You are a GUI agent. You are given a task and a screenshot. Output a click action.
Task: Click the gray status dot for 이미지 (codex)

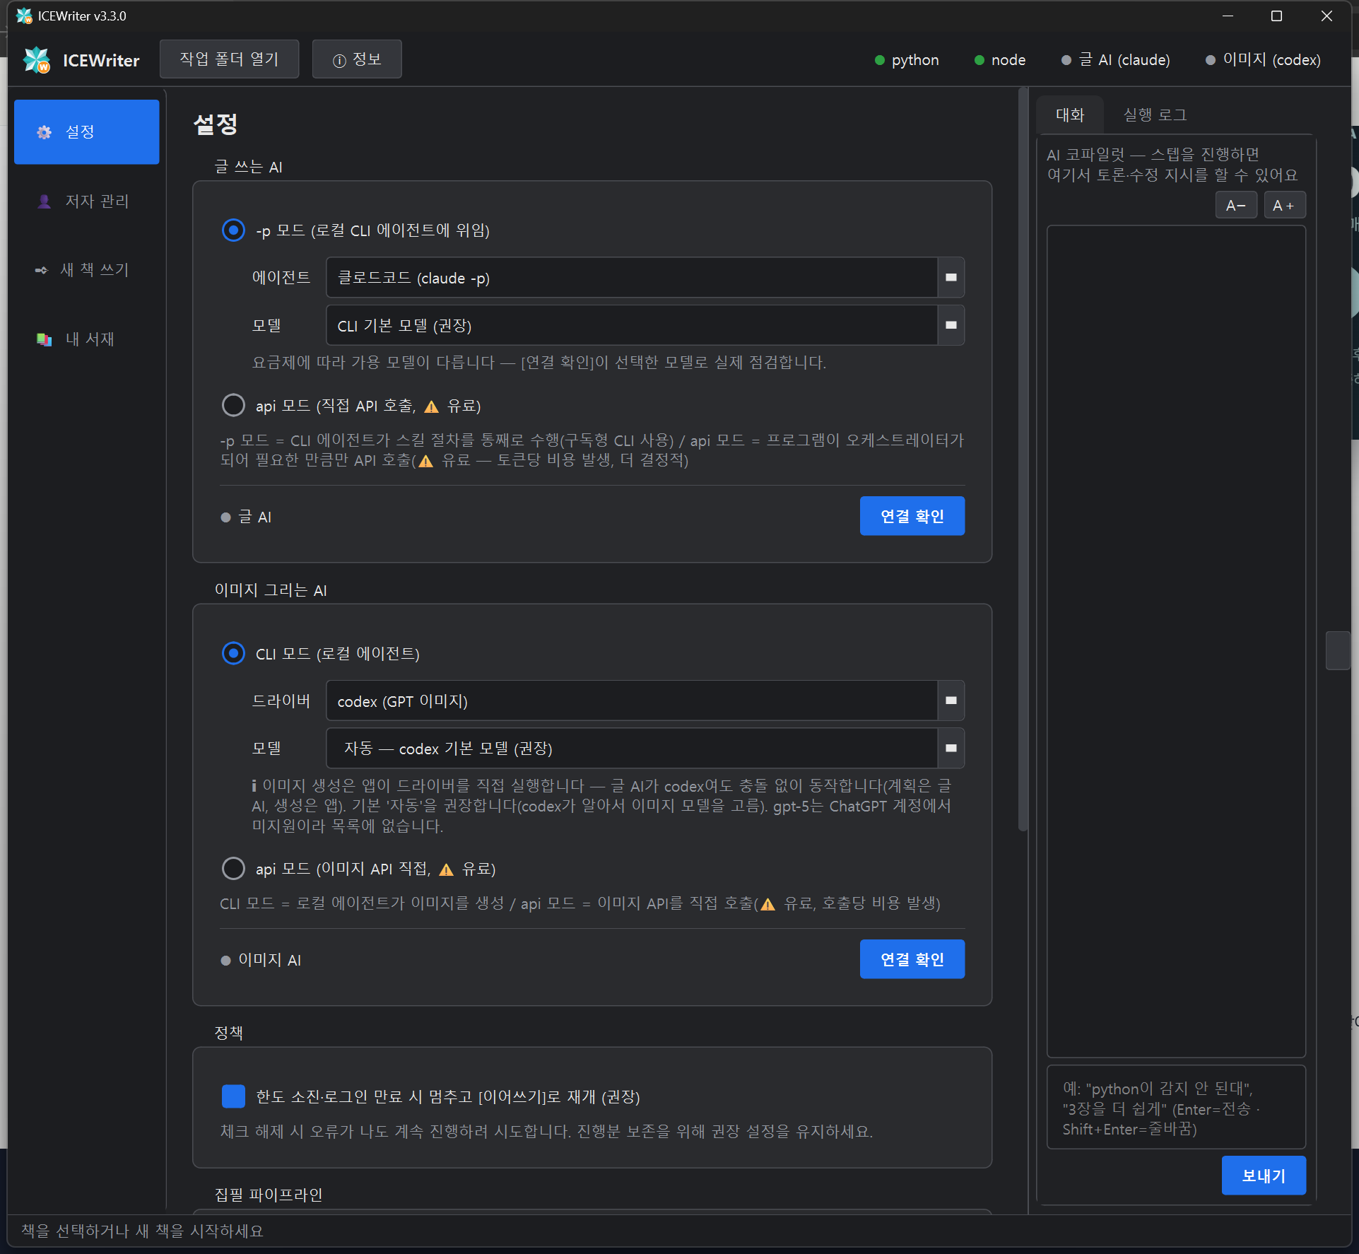pyautogui.click(x=1211, y=60)
